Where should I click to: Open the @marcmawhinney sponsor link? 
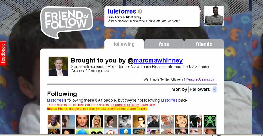tap(158, 60)
